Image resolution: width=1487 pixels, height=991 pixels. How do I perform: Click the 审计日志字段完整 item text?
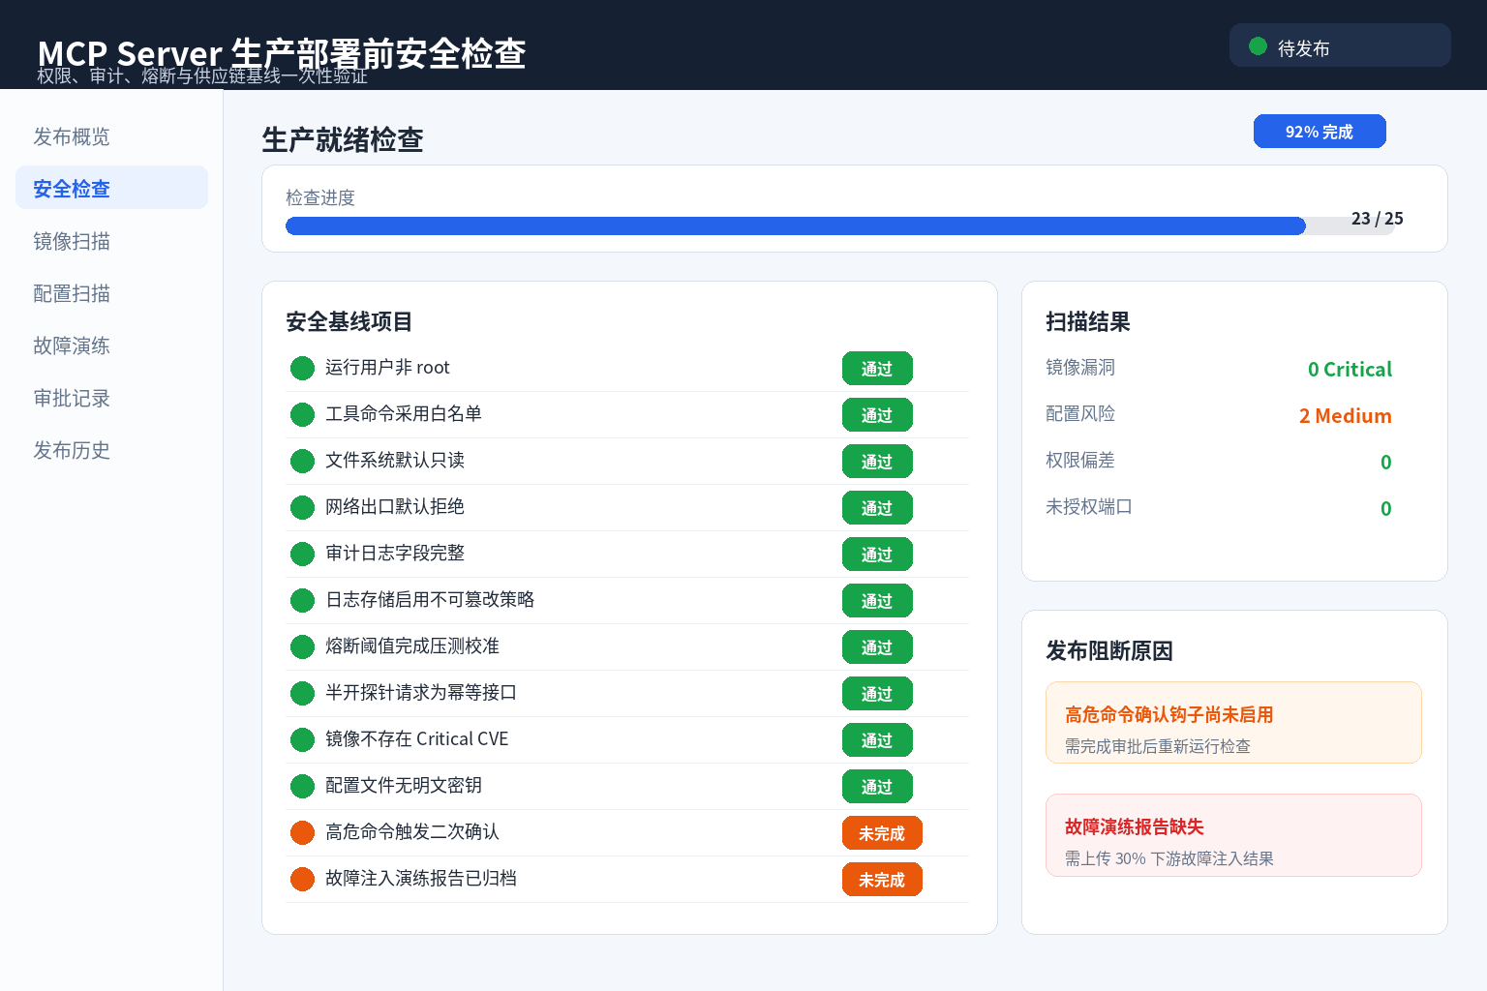395,553
